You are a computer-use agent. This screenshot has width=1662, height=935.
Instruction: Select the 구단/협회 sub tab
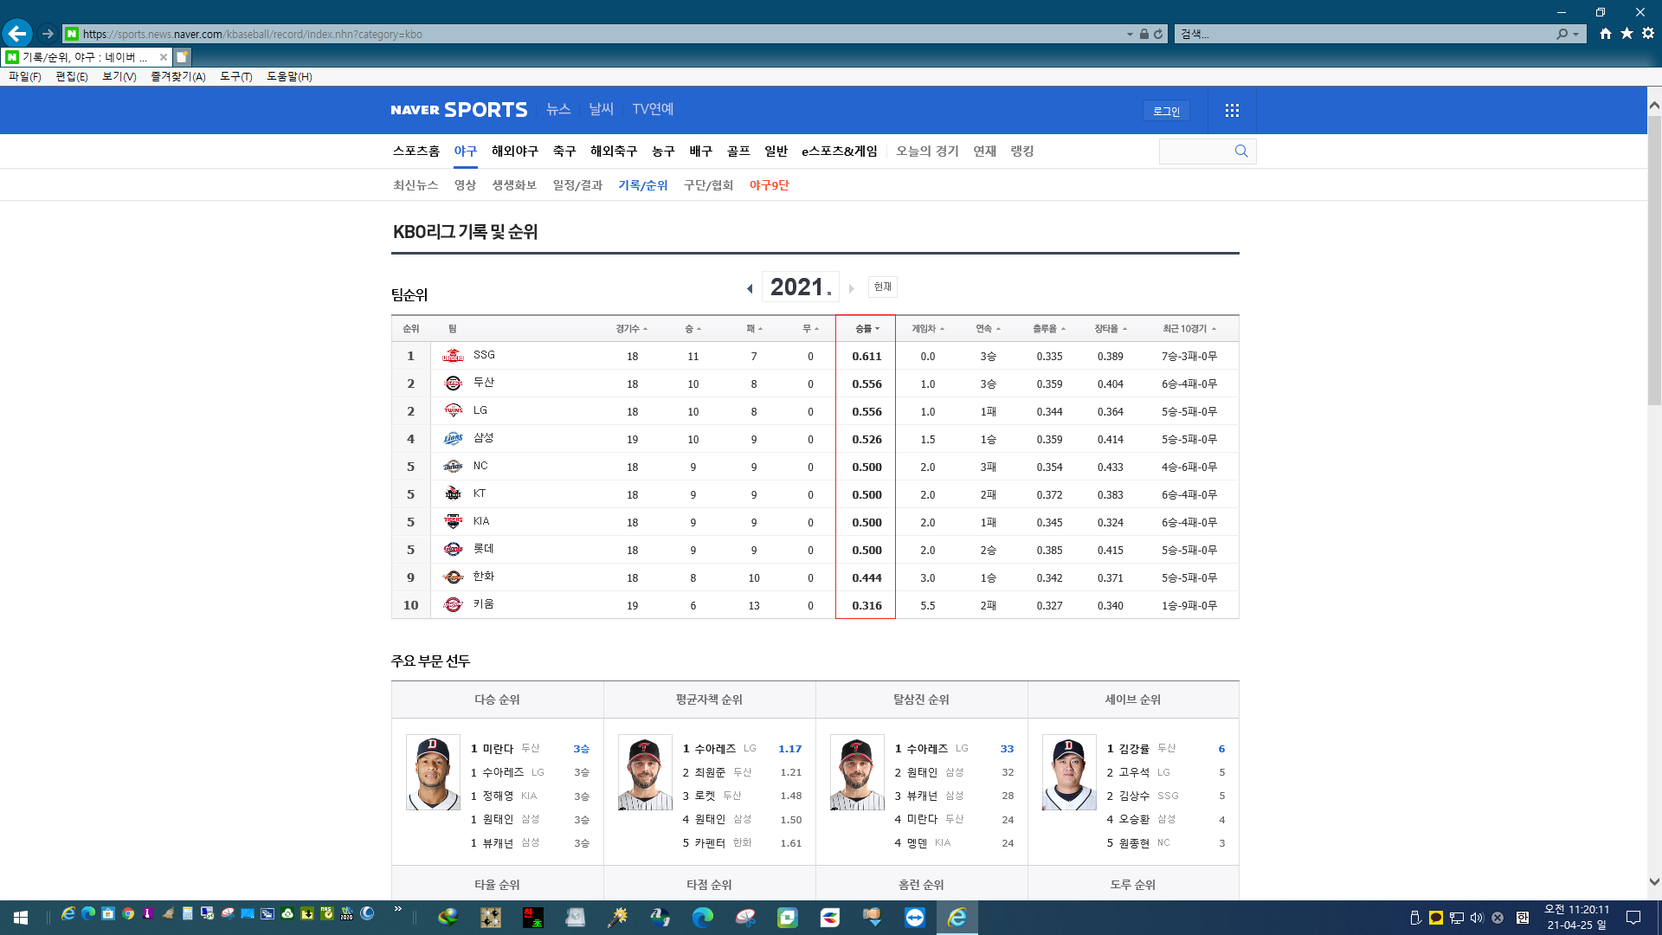pyautogui.click(x=708, y=185)
